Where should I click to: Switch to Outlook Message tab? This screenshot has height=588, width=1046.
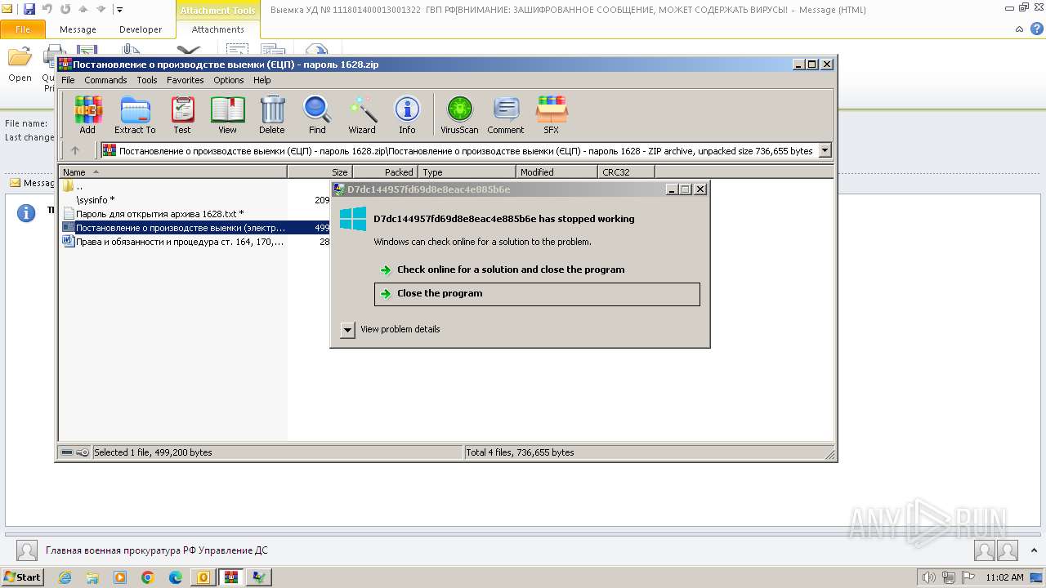tap(78, 29)
